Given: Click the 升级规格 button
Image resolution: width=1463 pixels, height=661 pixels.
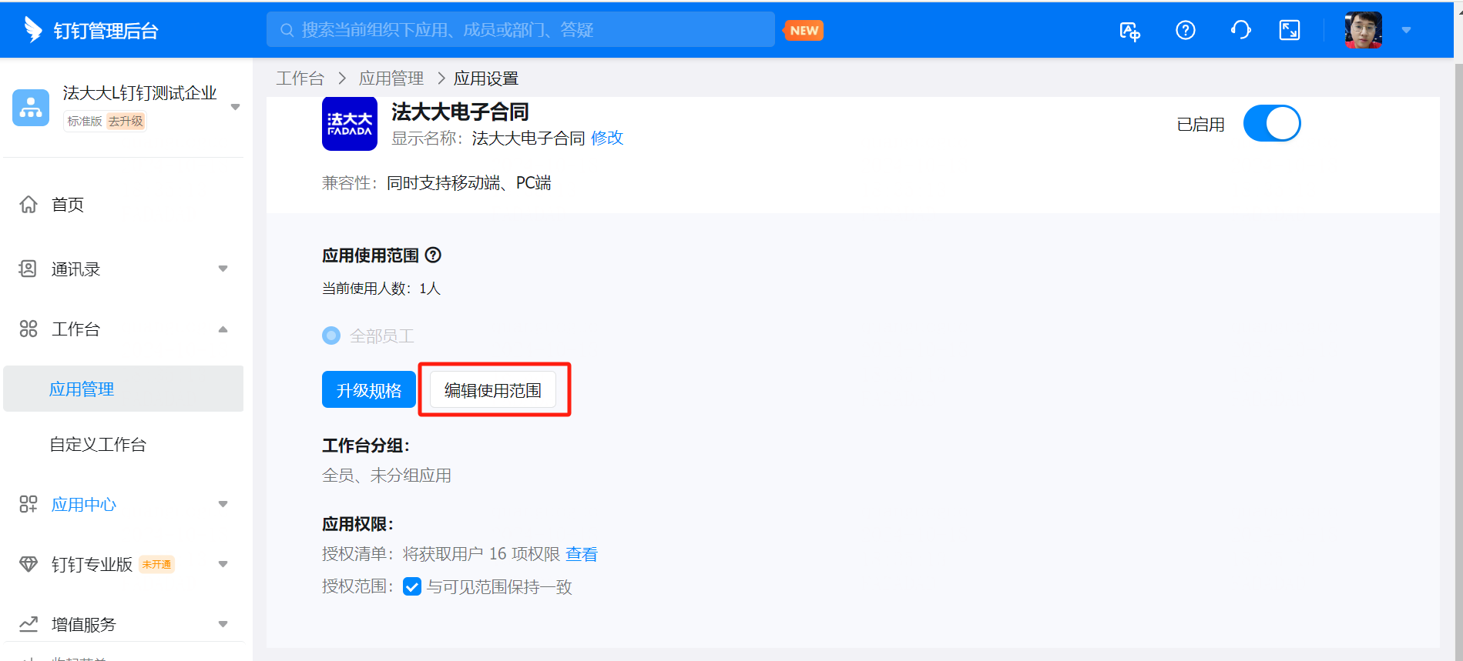Looking at the screenshot, I should coord(369,390).
